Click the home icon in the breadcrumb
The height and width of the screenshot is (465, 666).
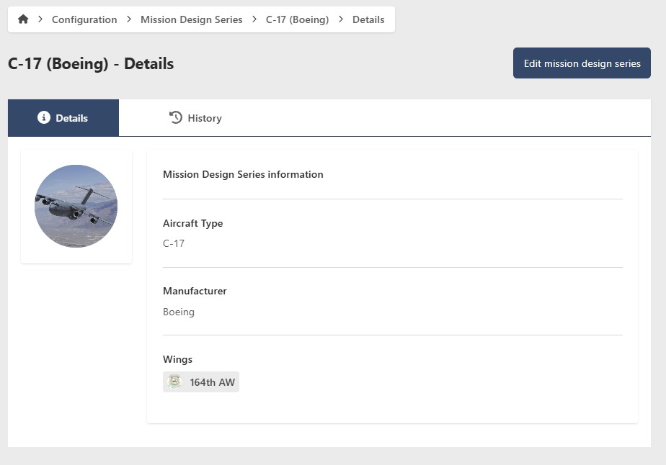22,19
